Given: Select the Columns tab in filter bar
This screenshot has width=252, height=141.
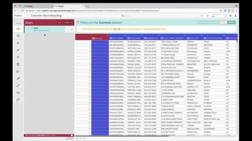Looking at the screenshot, I should (x=231, y=22).
